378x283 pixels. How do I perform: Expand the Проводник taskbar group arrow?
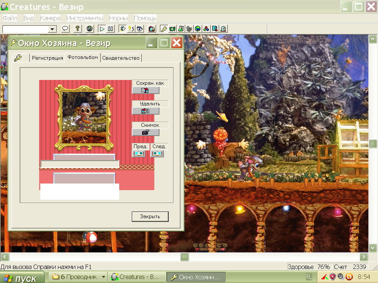coord(103,277)
